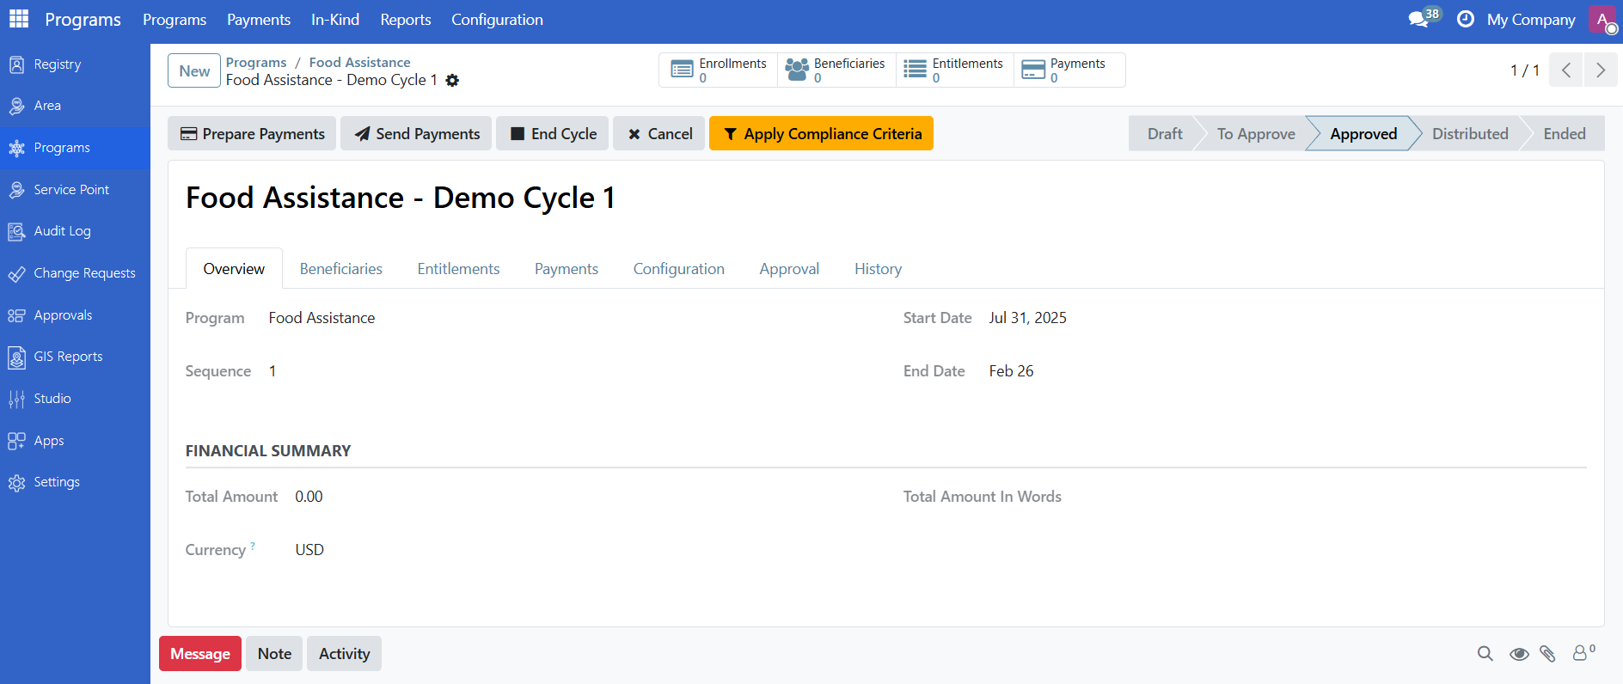Viewport: 1623px width, 684px height.
Task: Click the Total Amount value 0.00
Action: tap(309, 497)
